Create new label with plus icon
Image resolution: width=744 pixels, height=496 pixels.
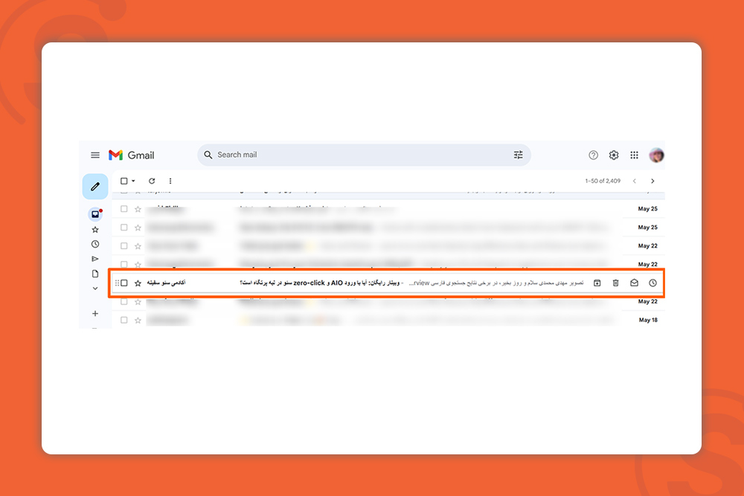pyautogui.click(x=95, y=313)
